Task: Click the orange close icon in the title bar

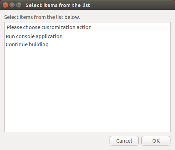Action: 5,5
